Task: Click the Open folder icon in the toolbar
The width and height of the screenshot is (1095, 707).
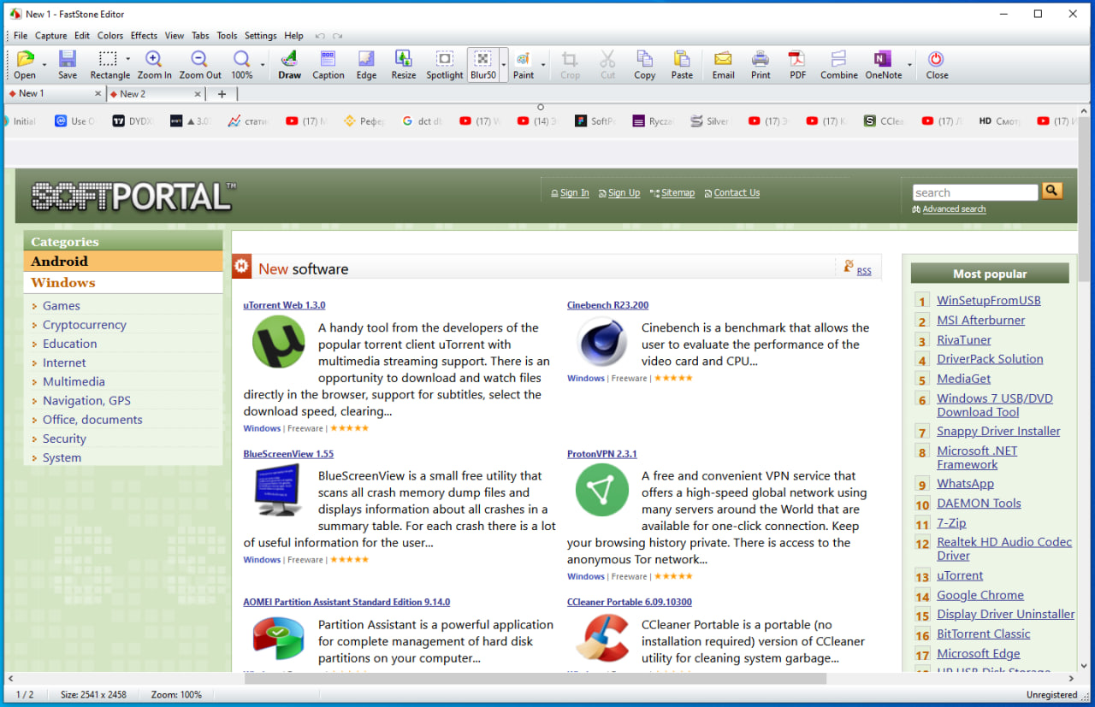Action: point(25,59)
